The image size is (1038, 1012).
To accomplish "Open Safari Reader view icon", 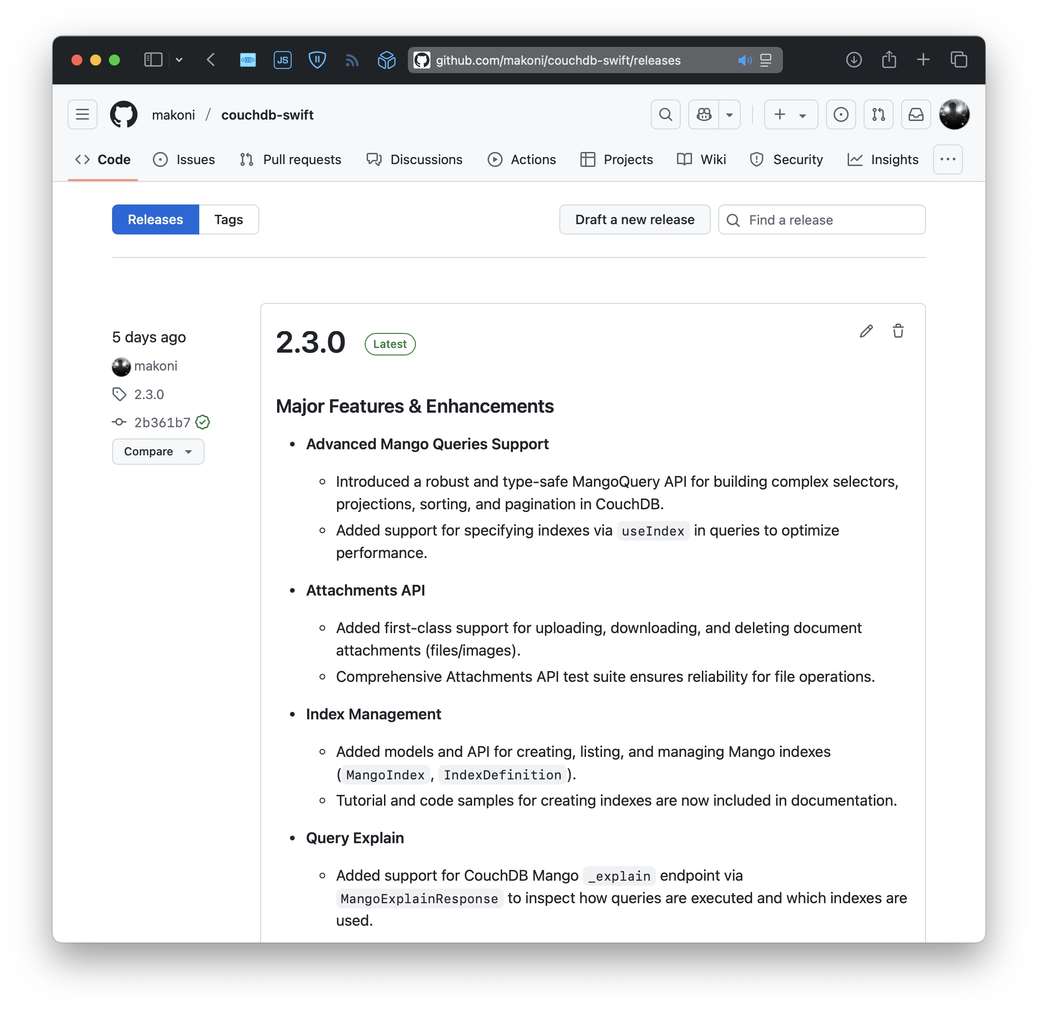I will (765, 60).
